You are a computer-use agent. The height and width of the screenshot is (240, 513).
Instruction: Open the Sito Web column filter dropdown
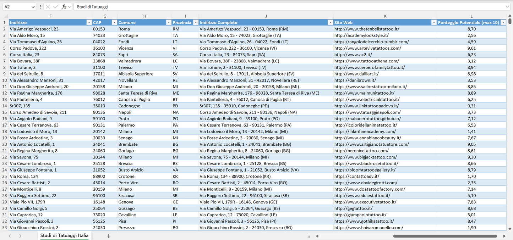click(434, 22)
